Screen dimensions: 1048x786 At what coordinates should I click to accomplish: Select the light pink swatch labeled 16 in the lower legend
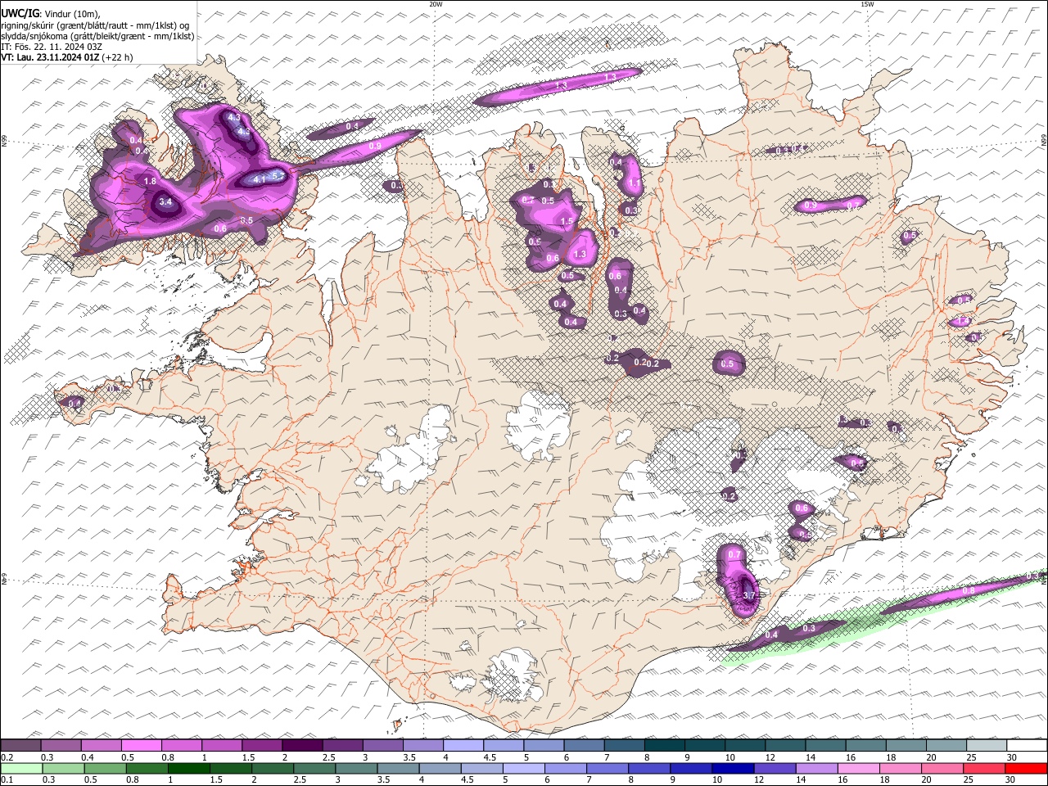[858, 768]
